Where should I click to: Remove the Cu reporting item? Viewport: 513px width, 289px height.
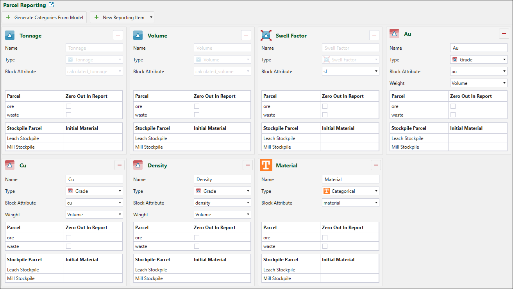(120, 165)
